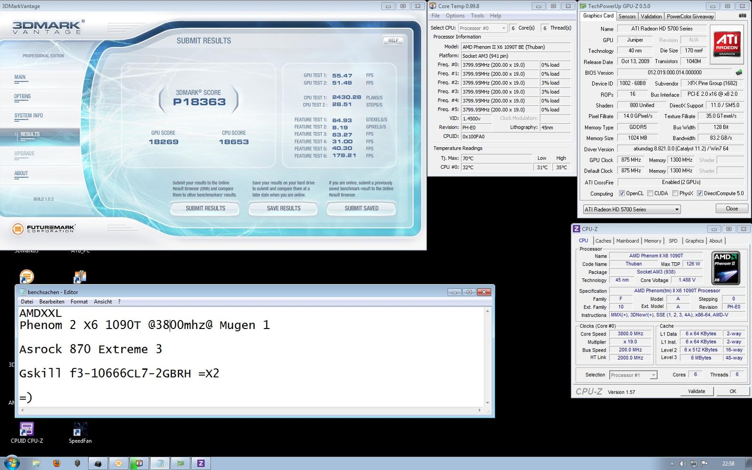Switch to the Mainboard tab in CPU-Z
Image resolution: width=752 pixels, height=470 pixels.
[627, 241]
